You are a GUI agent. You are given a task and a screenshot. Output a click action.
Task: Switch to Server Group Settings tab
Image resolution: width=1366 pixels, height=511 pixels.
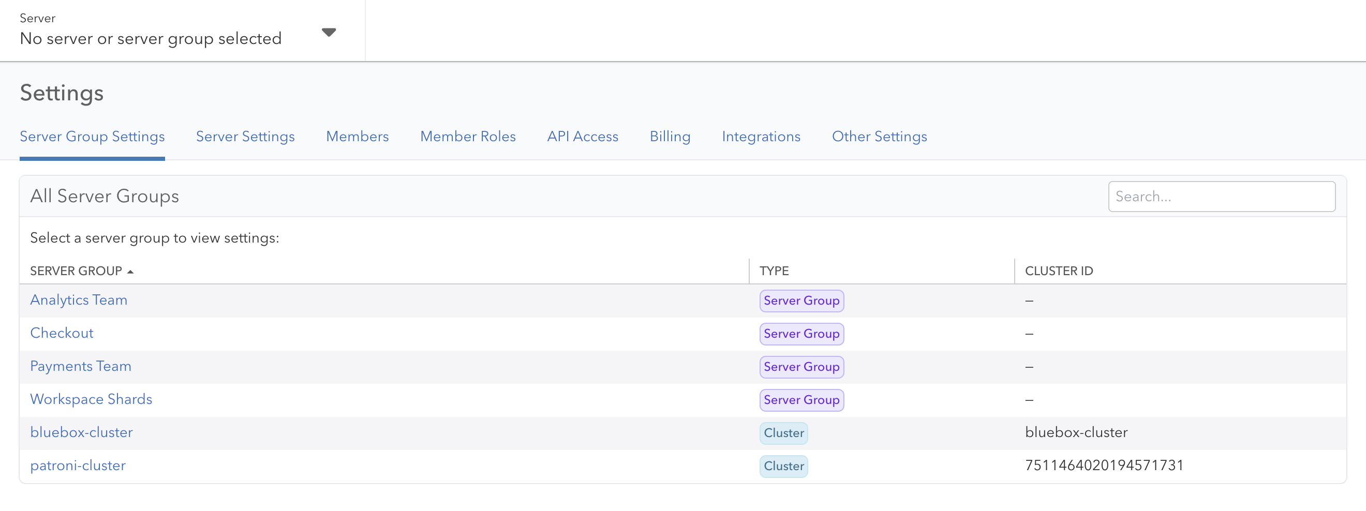(x=92, y=137)
